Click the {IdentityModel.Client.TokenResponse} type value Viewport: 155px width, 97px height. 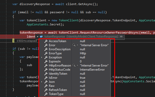click(92, 37)
